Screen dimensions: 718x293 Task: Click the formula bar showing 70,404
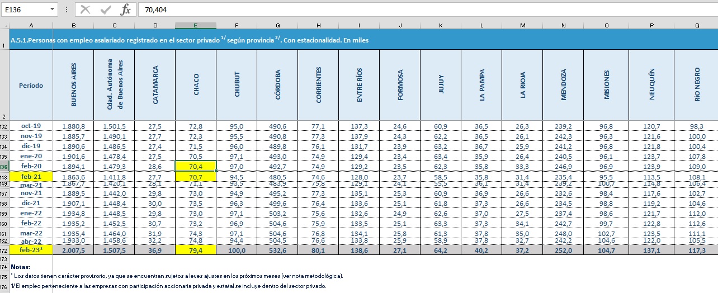[x=428, y=10]
